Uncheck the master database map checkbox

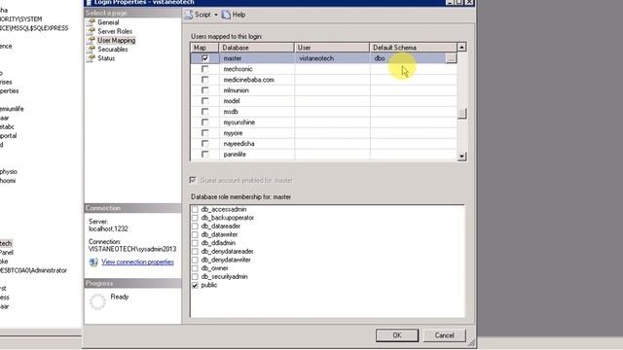click(205, 58)
